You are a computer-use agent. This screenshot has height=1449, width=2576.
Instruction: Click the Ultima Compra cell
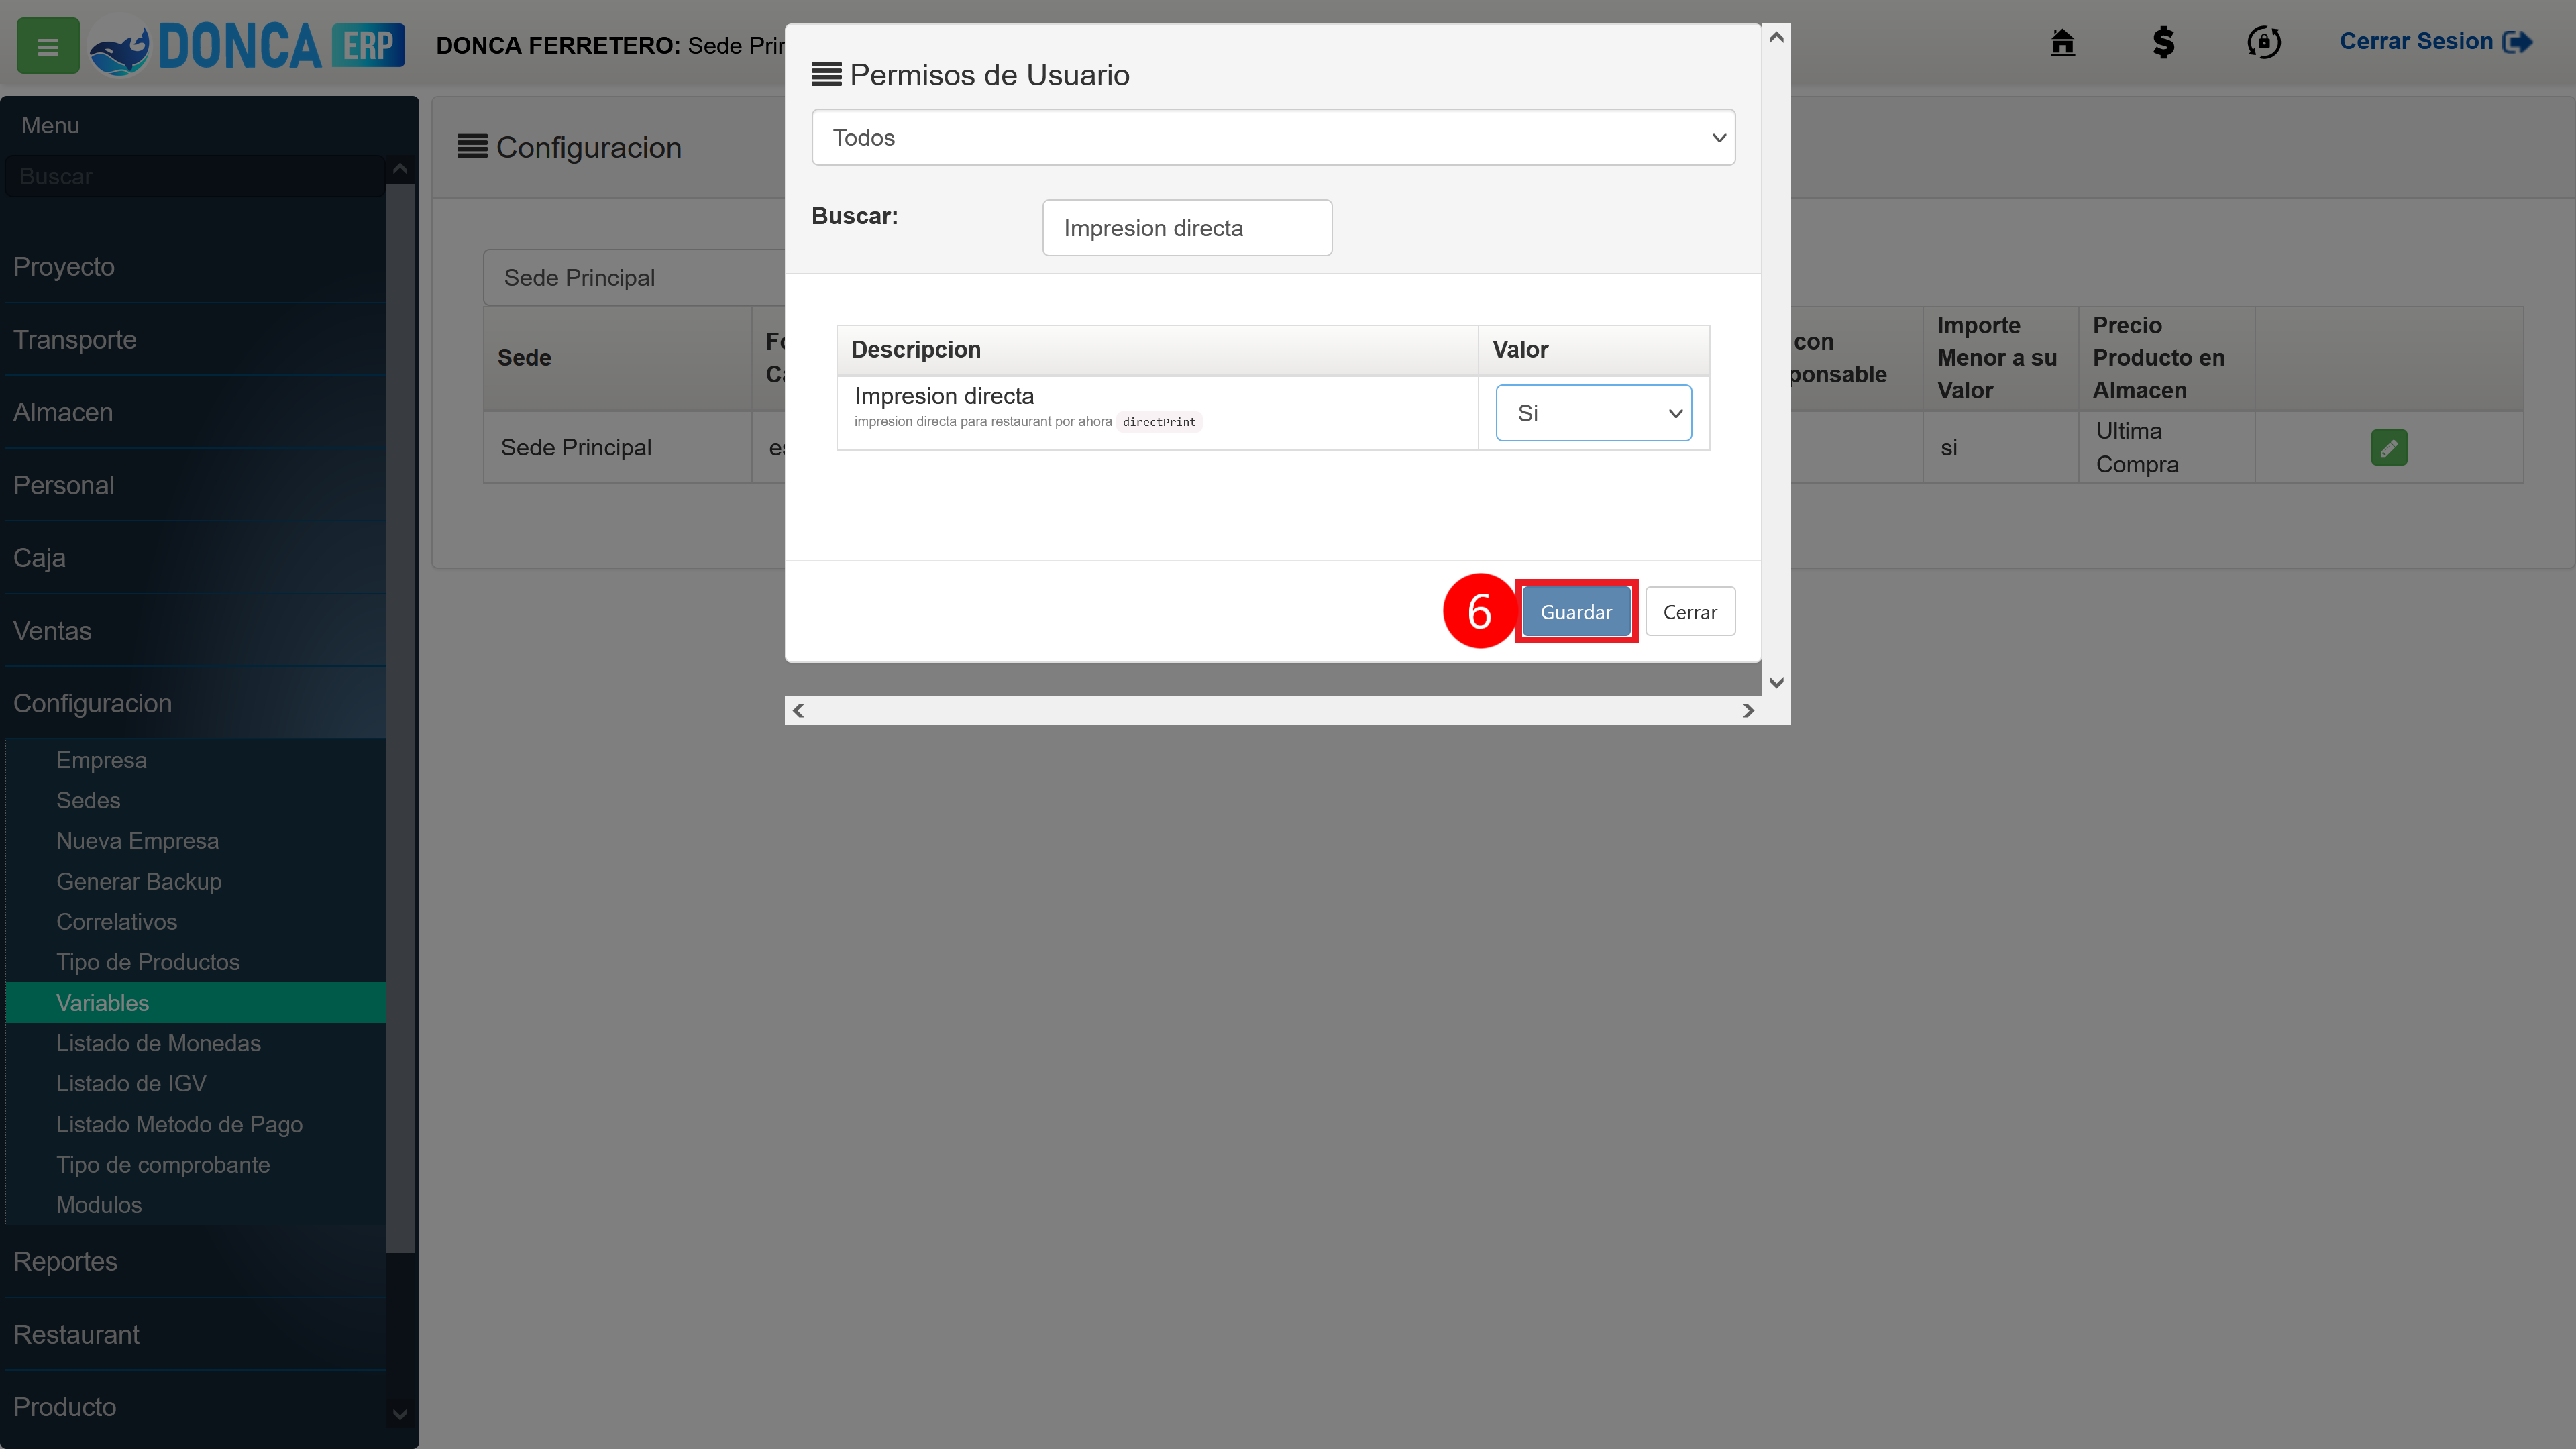coord(2166,448)
